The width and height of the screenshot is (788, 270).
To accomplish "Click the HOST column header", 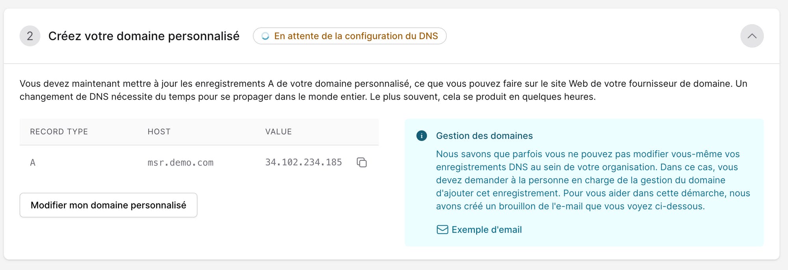I will (x=159, y=132).
